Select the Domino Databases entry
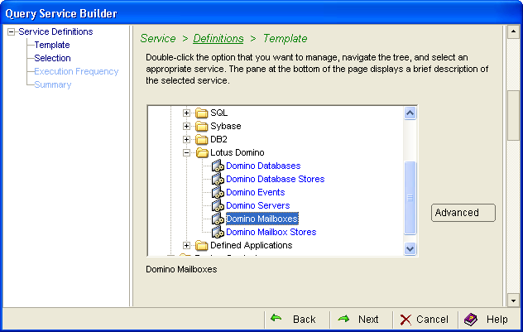 (x=263, y=166)
